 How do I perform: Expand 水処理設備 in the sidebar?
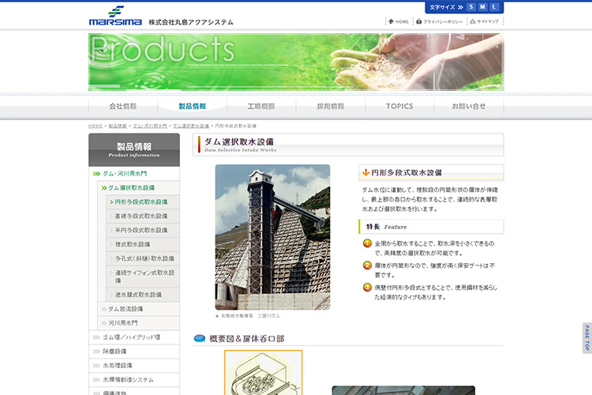click(134, 366)
